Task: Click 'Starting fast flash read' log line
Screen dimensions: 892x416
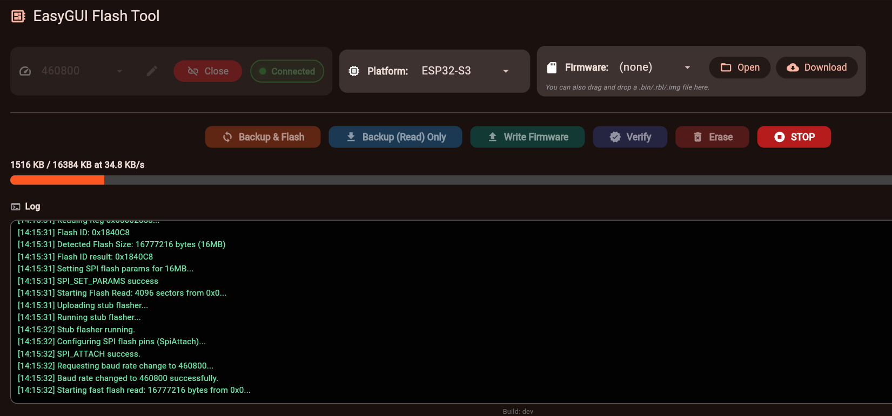Action: click(134, 390)
